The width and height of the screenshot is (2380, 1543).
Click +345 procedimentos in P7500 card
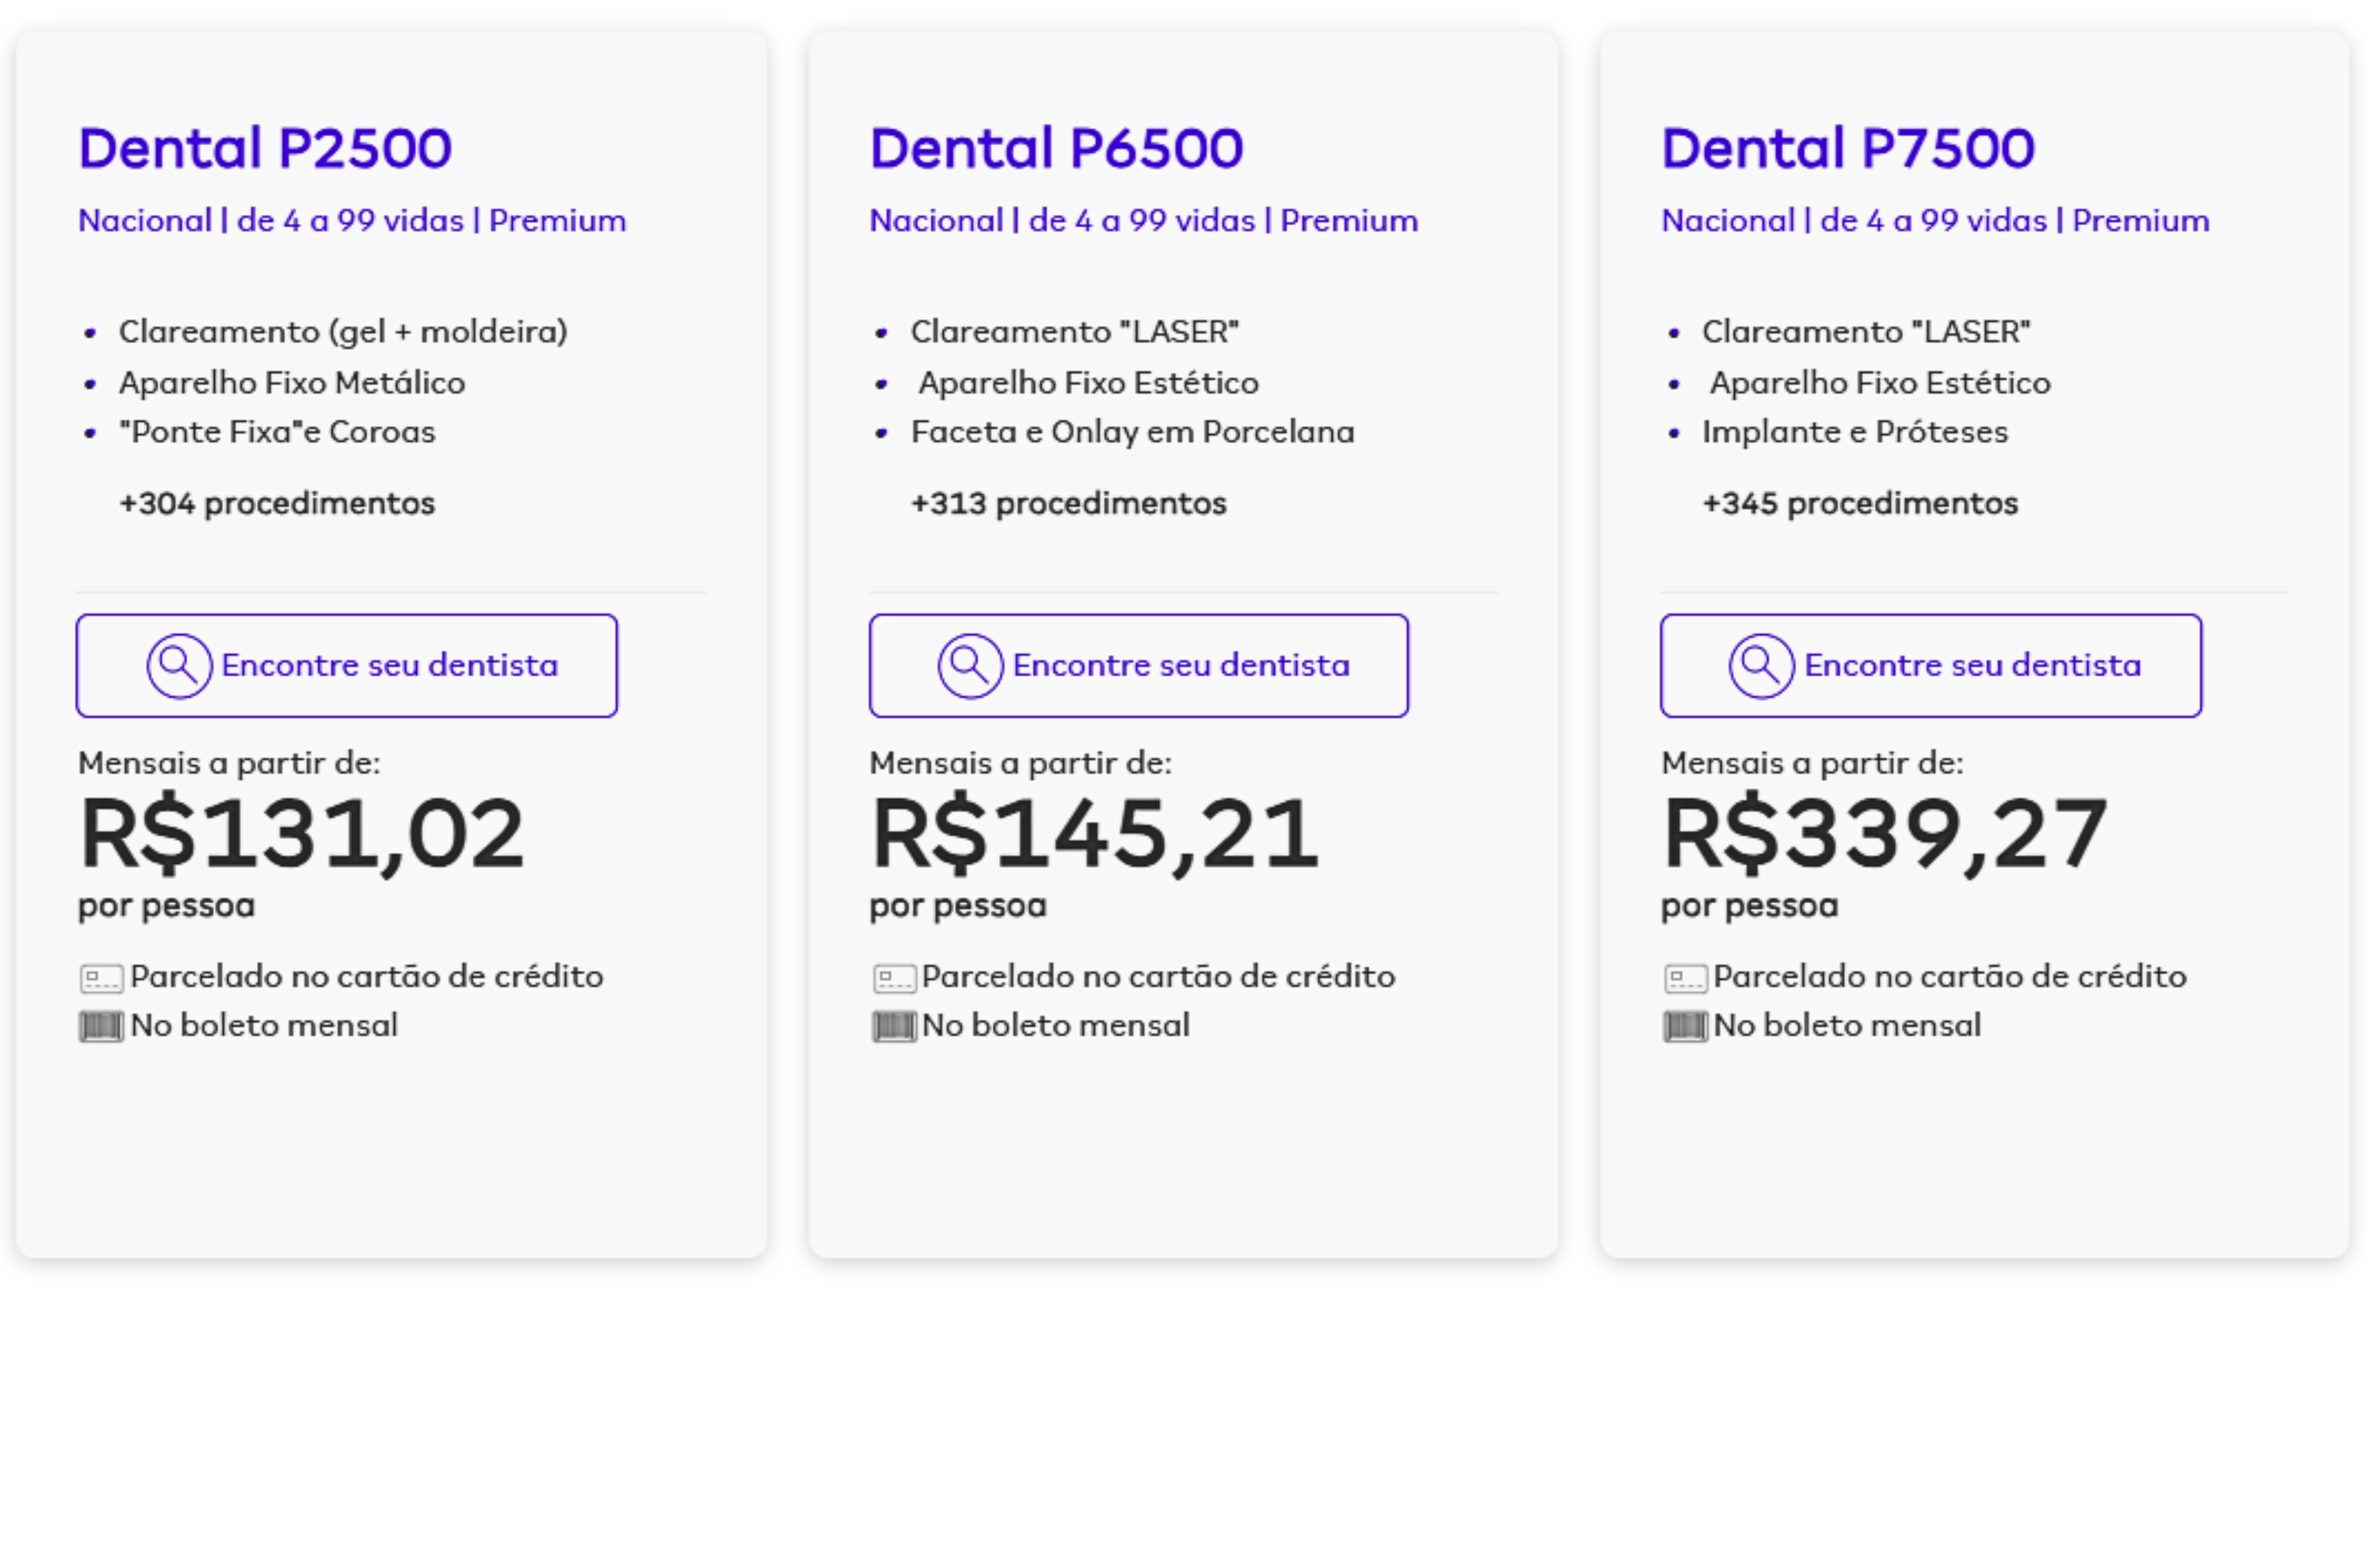1860,503
